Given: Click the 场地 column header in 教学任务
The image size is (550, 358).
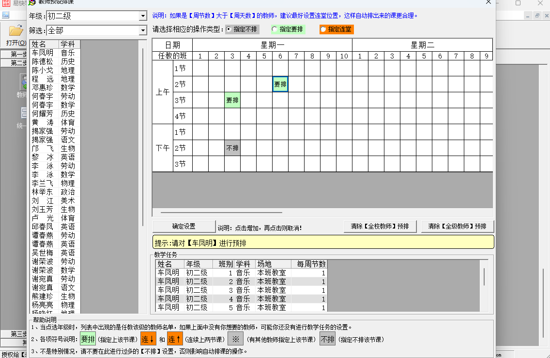Looking at the screenshot, I should (273, 264).
